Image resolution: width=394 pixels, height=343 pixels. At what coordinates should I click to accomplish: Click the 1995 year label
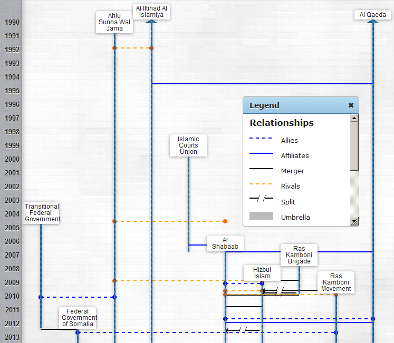pyautogui.click(x=12, y=91)
